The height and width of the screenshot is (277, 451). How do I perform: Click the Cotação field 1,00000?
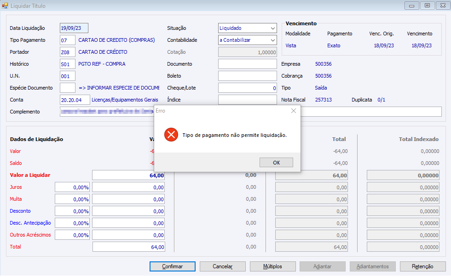point(248,52)
